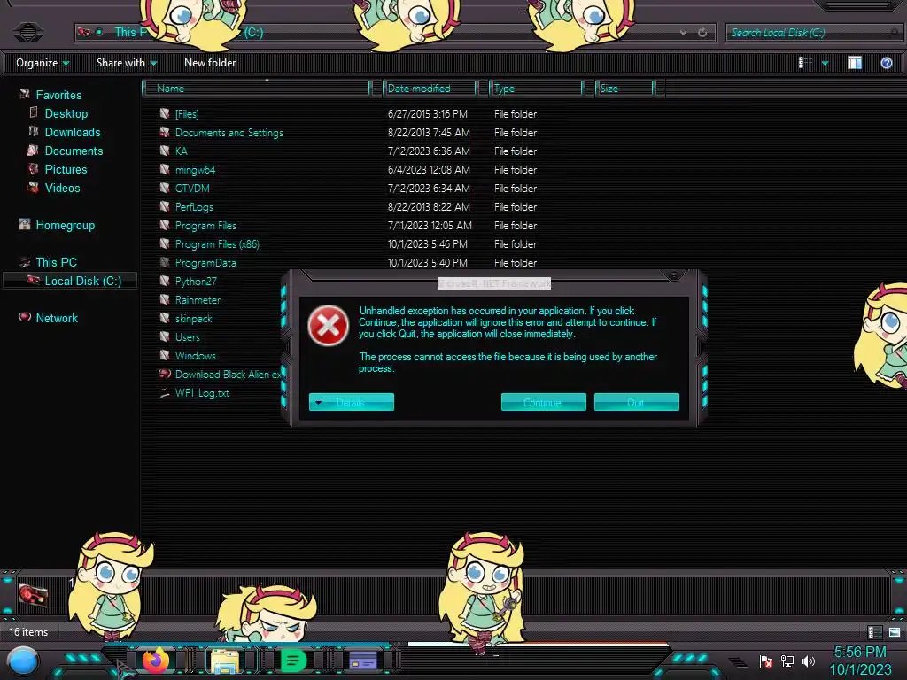Sort by Type column header
This screenshot has width=907, height=680.
[x=536, y=89]
